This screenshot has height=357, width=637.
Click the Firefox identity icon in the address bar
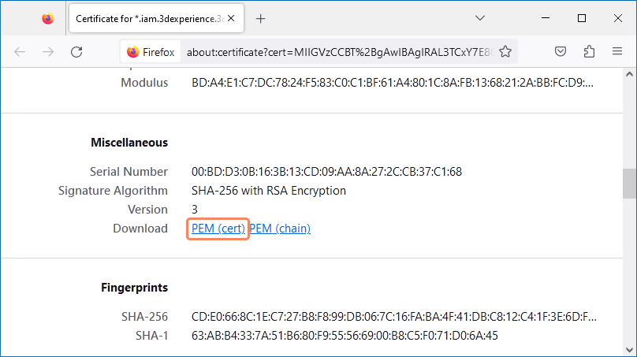coord(151,52)
